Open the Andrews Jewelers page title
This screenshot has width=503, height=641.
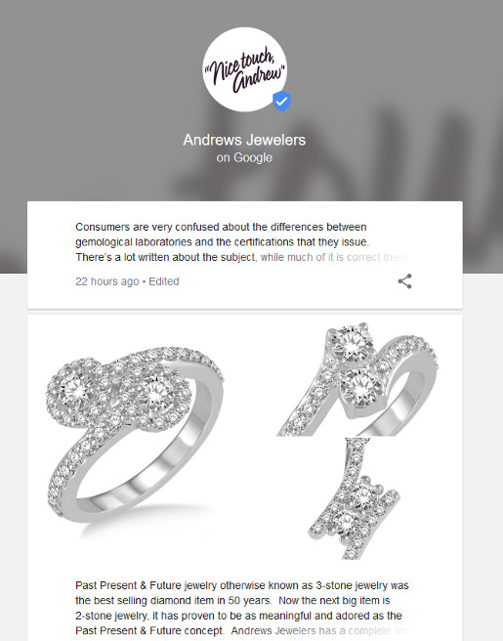point(244,140)
